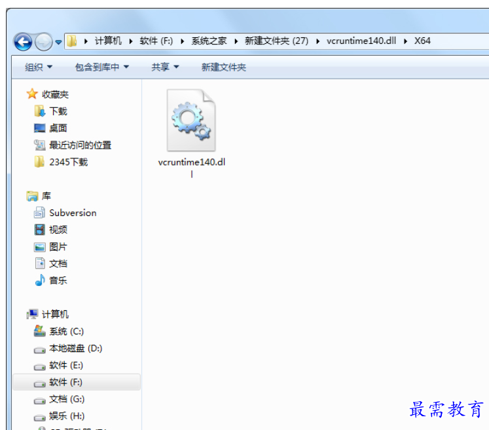The height and width of the screenshot is (430, 489).
Task: Click the 系统 (C:) drive icon
Action: coord(40,331)
